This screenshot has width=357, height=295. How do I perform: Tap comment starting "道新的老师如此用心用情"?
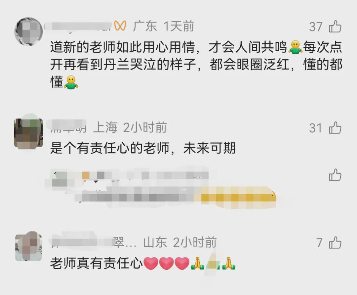tap(196, 65)
